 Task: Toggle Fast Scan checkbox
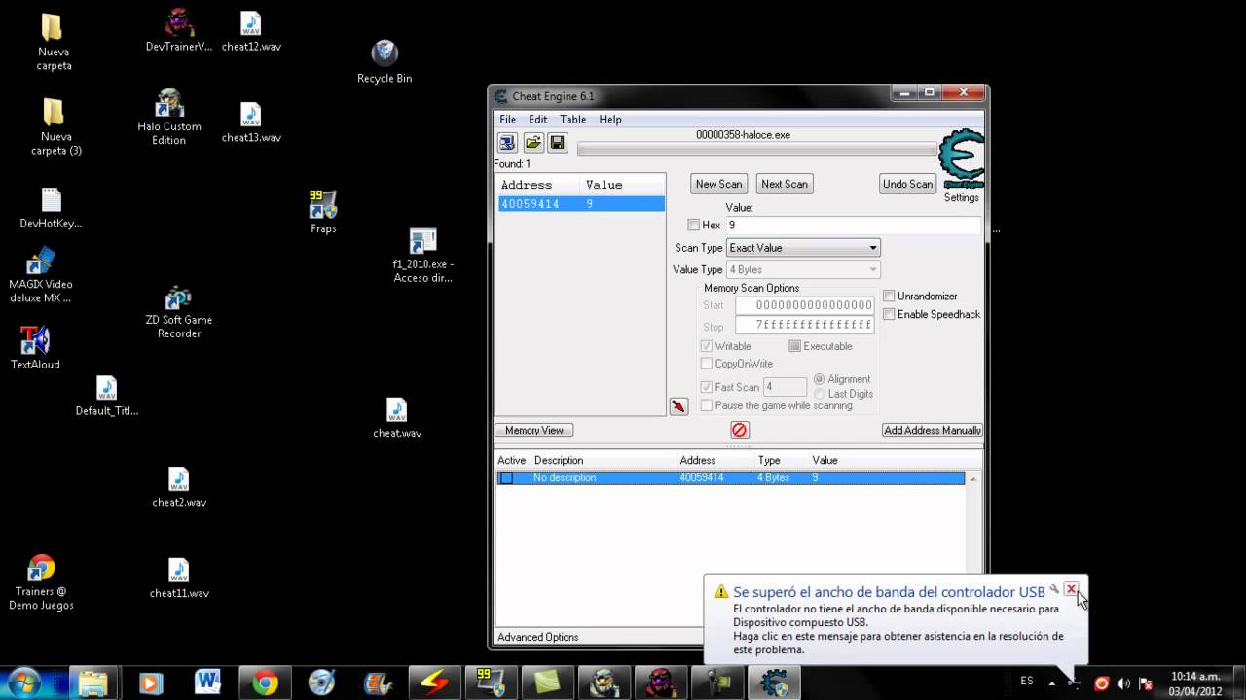coord(707,387)
